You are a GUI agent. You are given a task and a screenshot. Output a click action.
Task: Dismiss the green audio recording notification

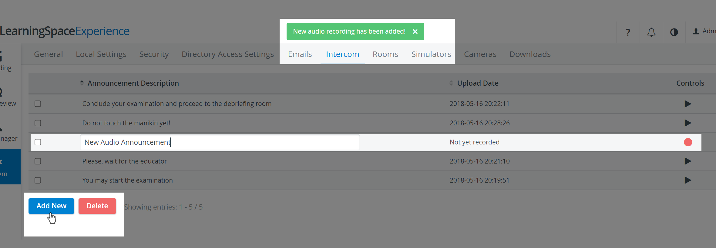415,31
